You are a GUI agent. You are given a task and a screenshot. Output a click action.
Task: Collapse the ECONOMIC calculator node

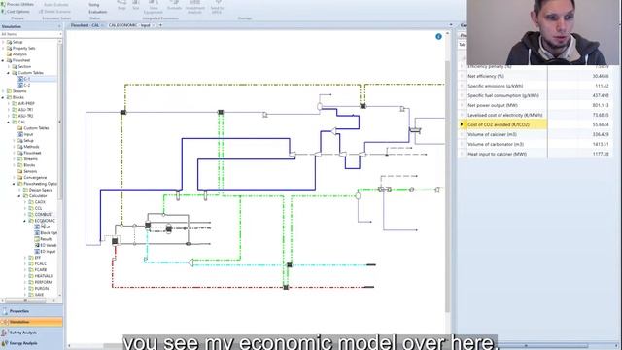pos(25,221)
